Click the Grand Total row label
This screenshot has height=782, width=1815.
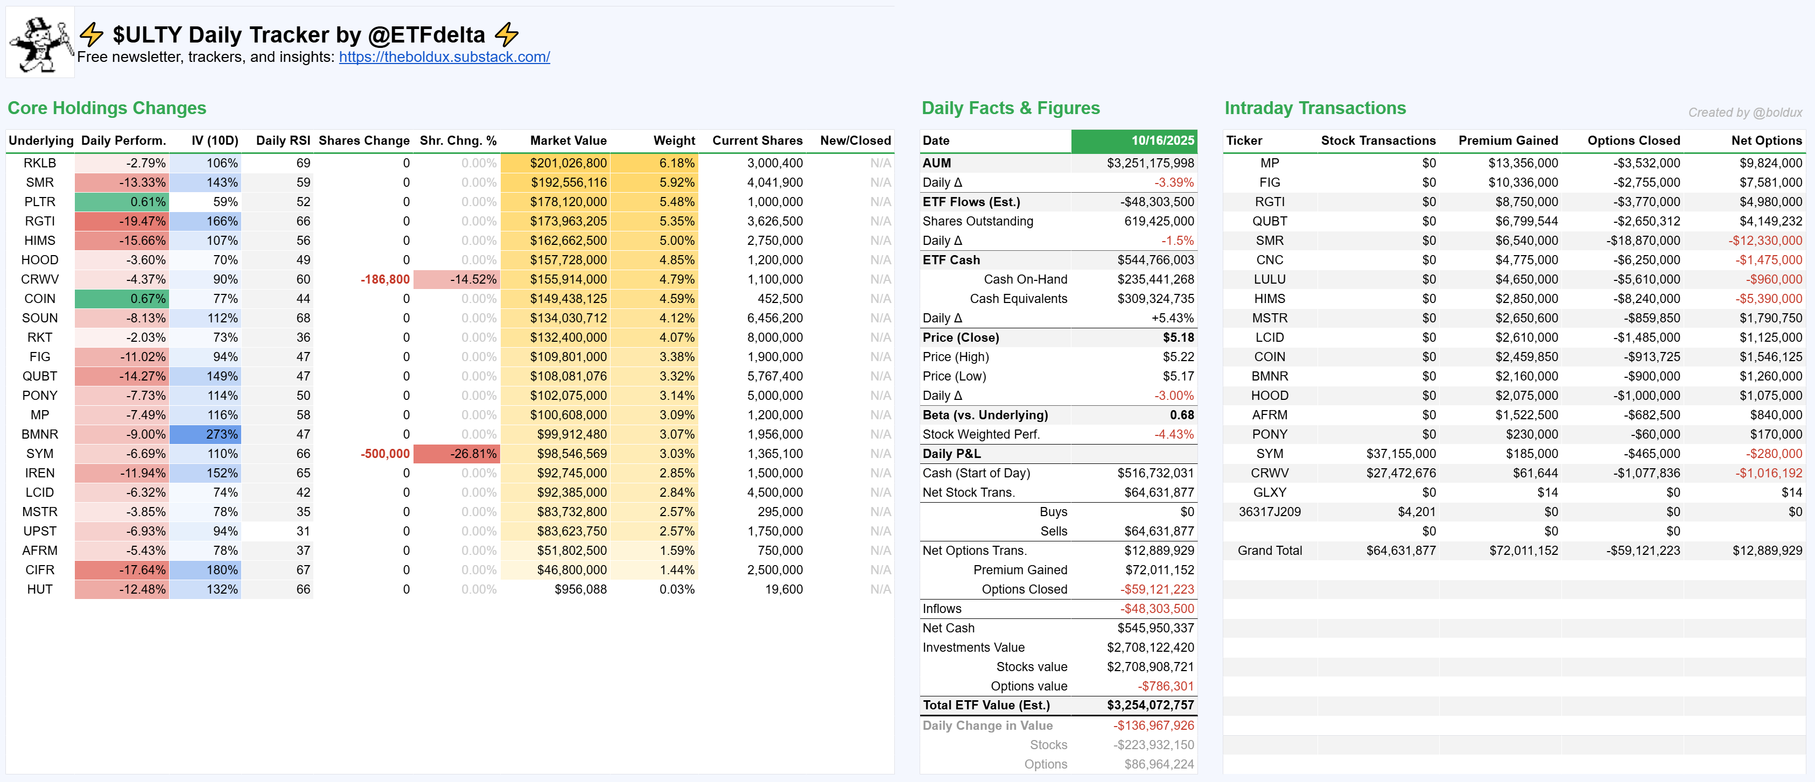click(1269, 551)
